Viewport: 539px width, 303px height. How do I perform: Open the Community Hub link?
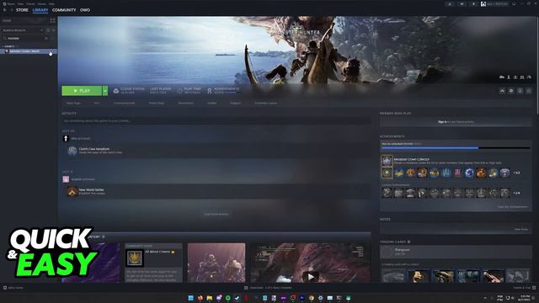124,103
